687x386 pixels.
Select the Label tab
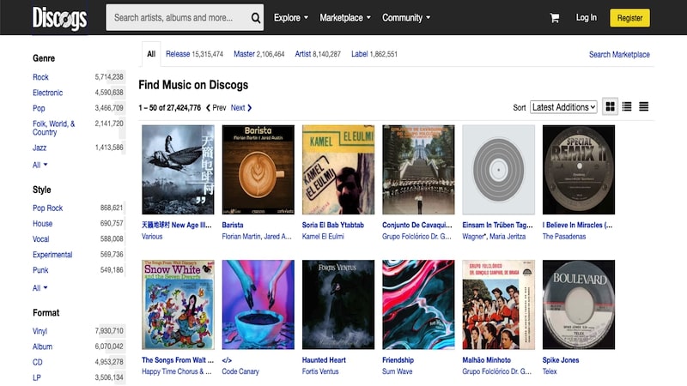click(x=374, y=54)
